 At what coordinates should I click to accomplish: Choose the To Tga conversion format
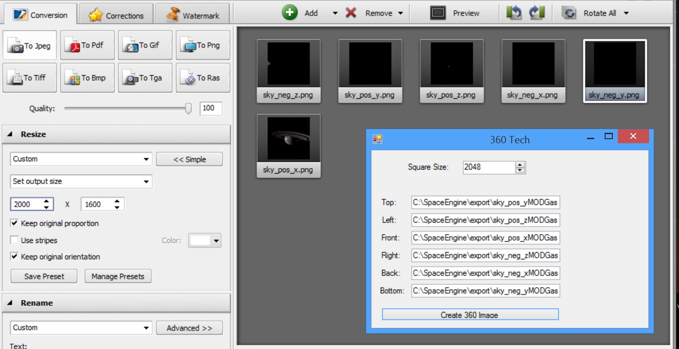[145, 78]
